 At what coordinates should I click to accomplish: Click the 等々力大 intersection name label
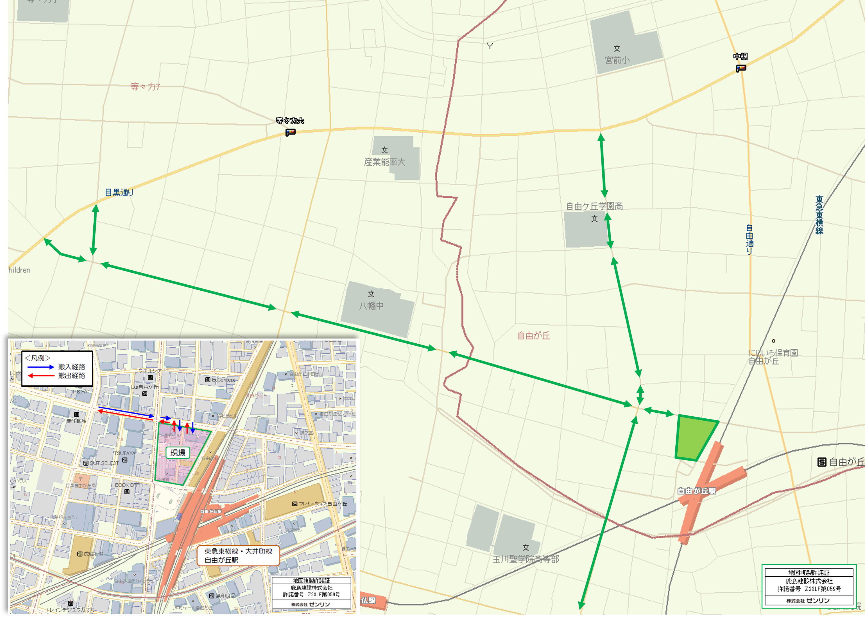tap(290, 121)
